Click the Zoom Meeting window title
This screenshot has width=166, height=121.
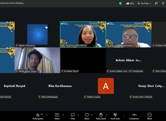12,3
